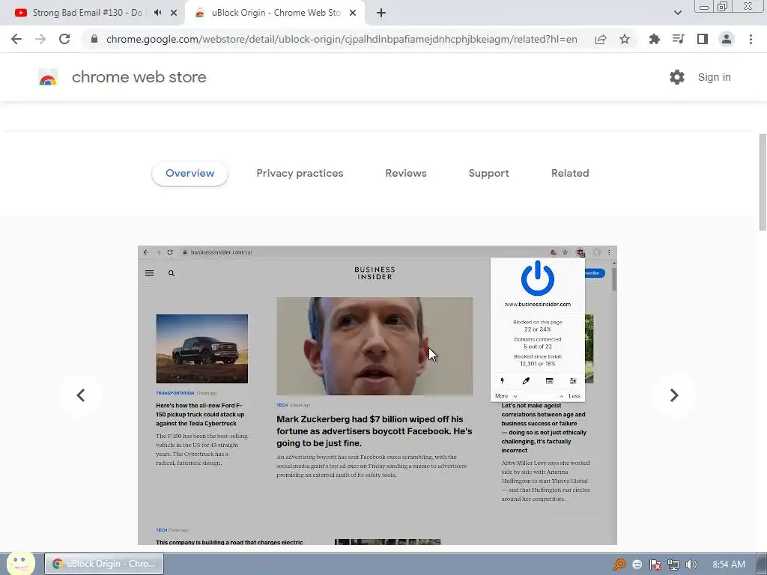Click the 8:54 AM taskbar clock
767x575 pixels.
(728, 565)
